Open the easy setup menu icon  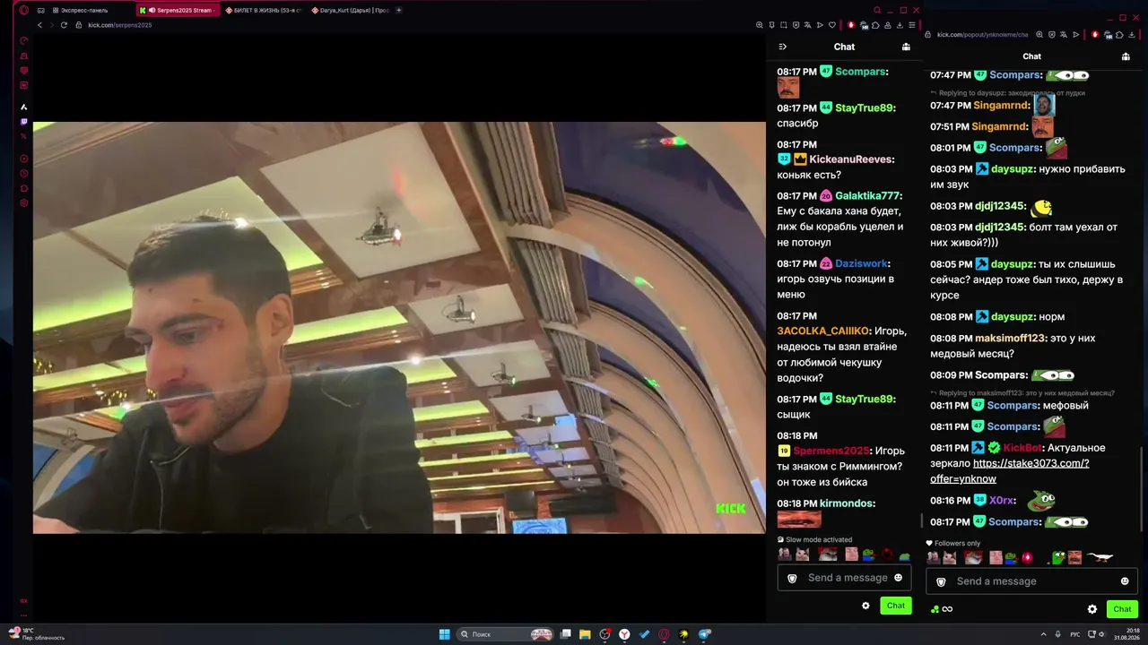click(912, 25)
